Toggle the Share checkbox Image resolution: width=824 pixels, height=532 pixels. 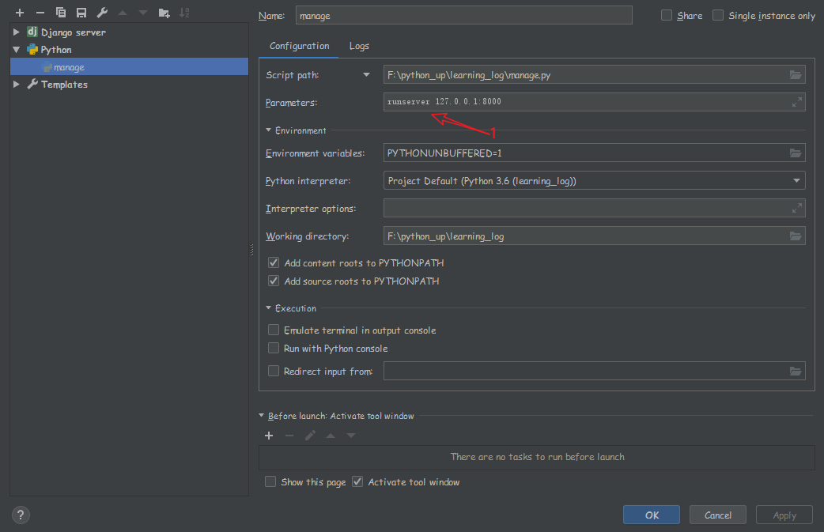coord(667,15)
